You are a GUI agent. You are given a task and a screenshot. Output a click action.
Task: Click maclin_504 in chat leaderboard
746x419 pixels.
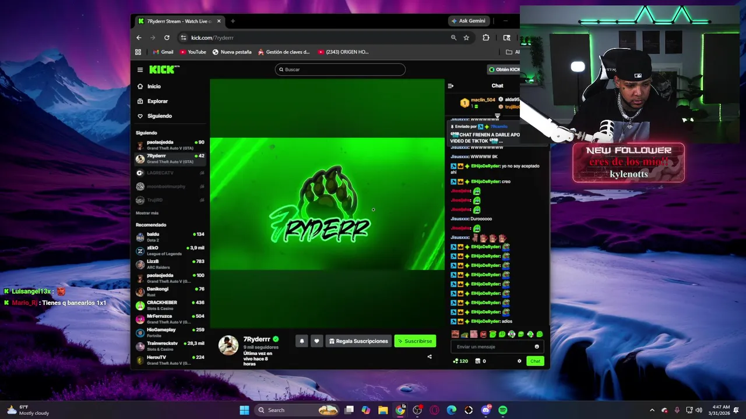pos(483,100)
